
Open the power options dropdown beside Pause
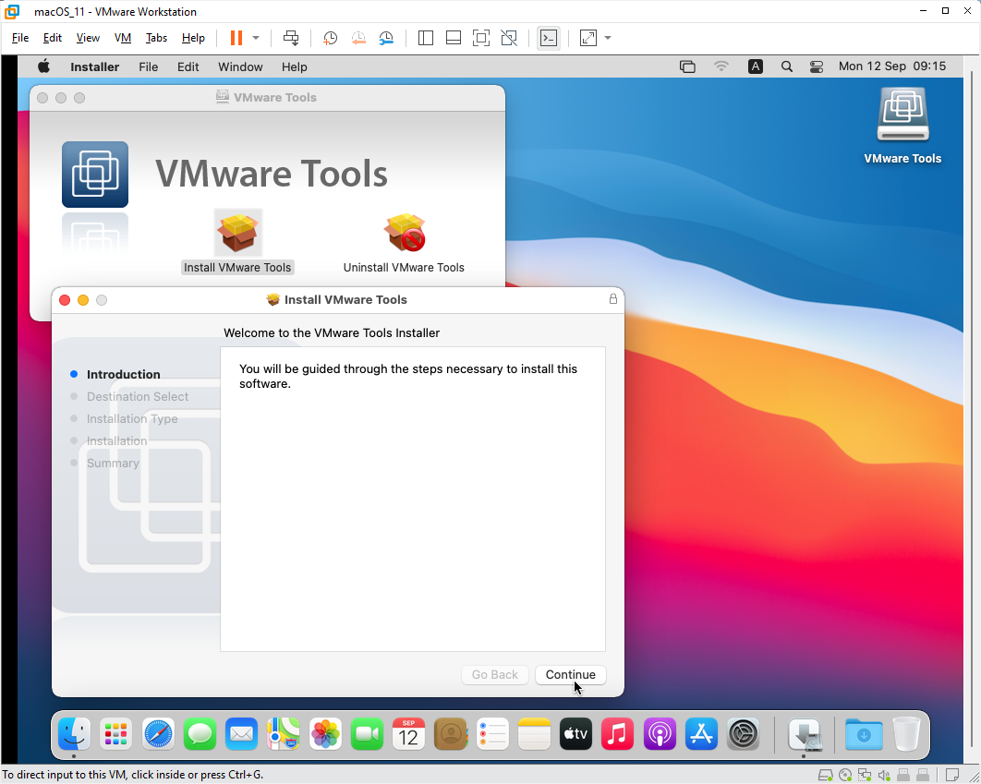pos(255,38)
